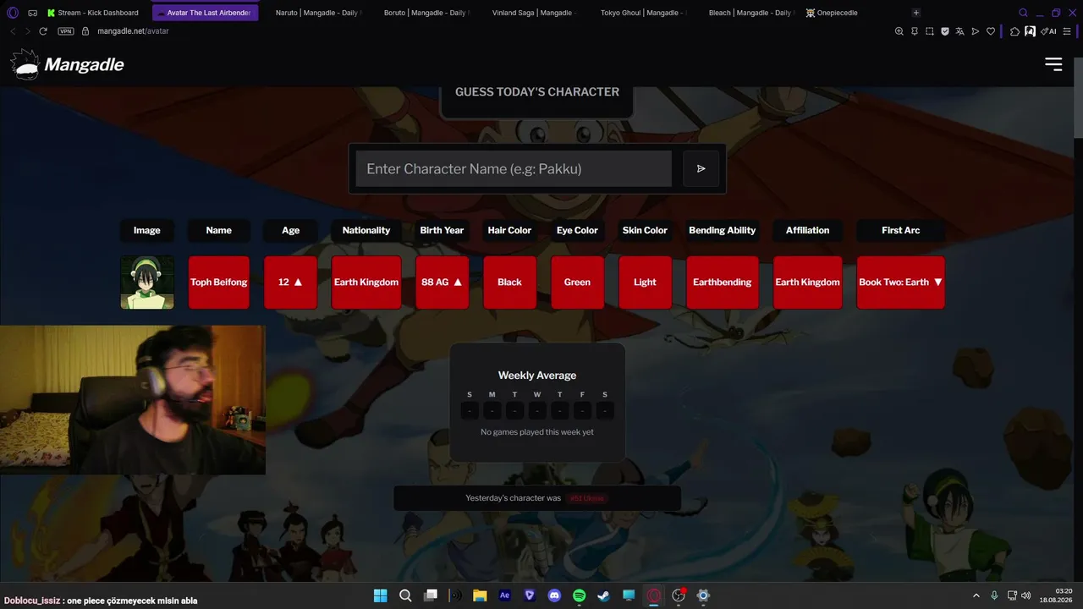Open the Windows Start menu

380,595
